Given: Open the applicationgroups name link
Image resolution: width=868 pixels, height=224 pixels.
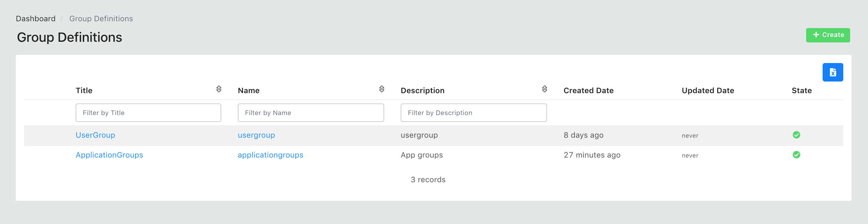Looking at the screenshot, I should 270,155.
